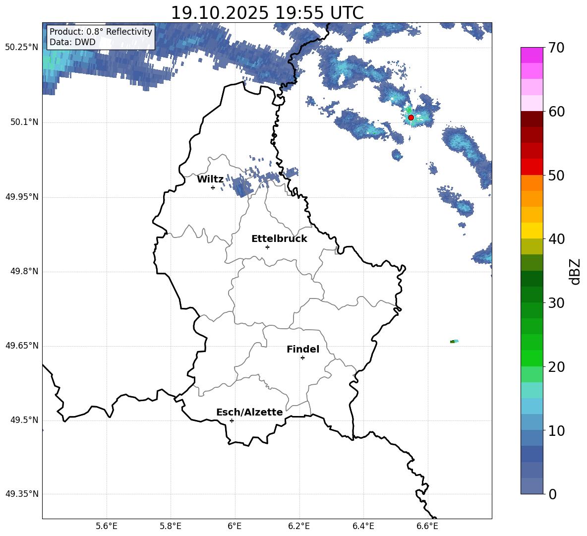Image resolution: width=587 pixels, height=536 pixels.
Task: Click the '49.8°N' latitude label
Action: click(x=24, y=271)
